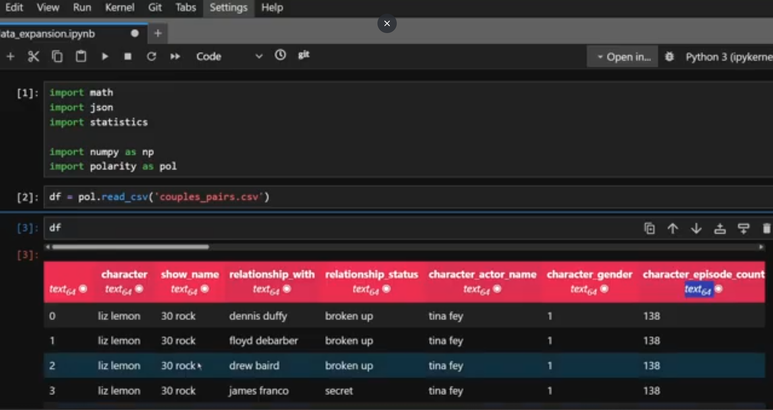Toggle filter dot under relationship_with column
This screenshot has height=410, width=773.
[x=287, y=289]
